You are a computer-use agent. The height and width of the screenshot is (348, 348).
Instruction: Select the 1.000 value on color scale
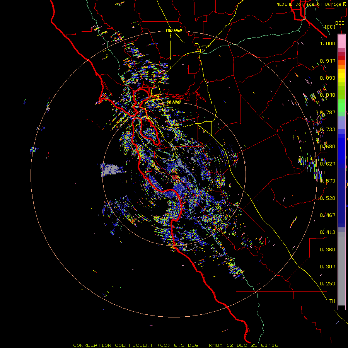tap(328, 43)
